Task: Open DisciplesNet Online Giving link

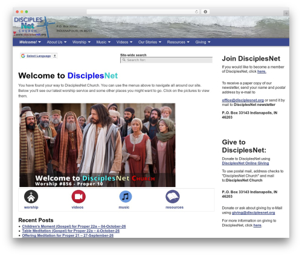Action: pos(245,163)
